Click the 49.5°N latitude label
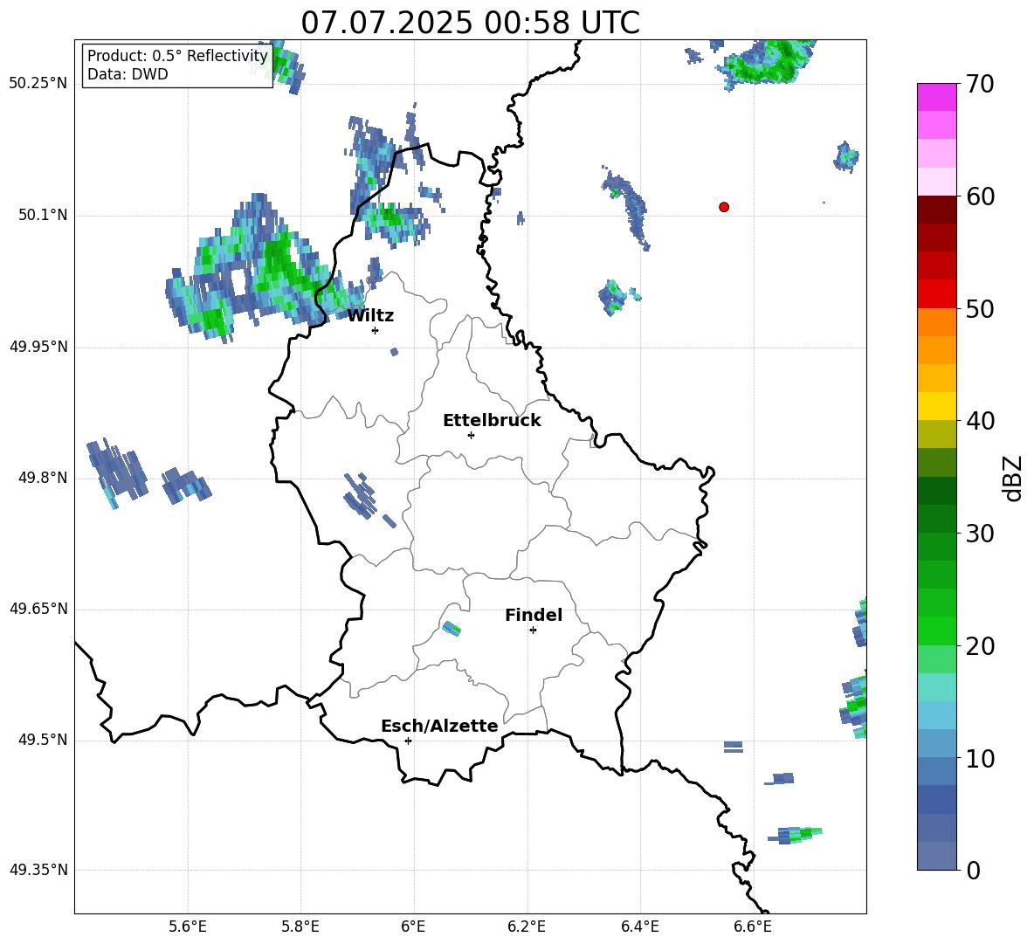 (x=43, y=740)
